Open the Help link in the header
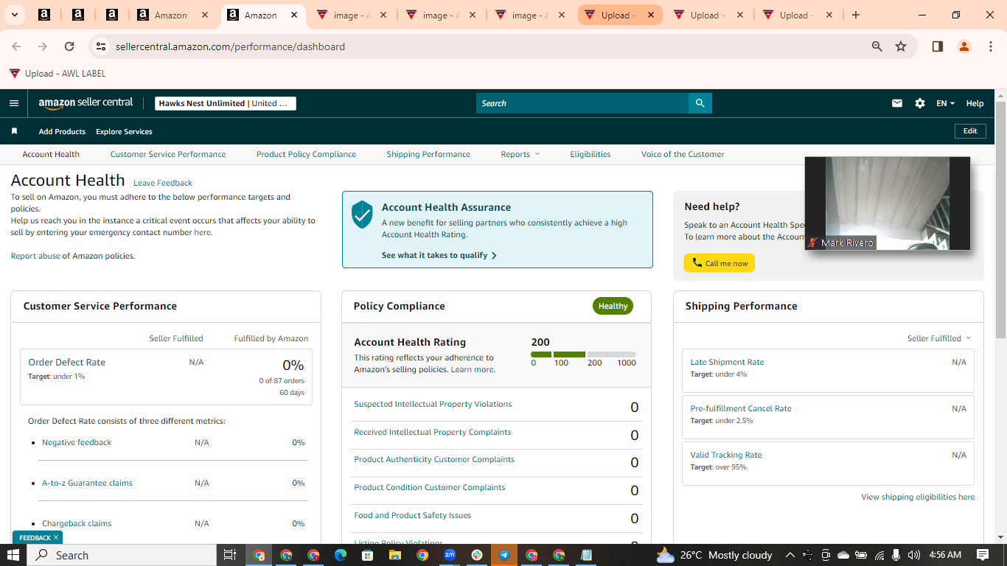The image size is (1007, 566). coord(975,103)
